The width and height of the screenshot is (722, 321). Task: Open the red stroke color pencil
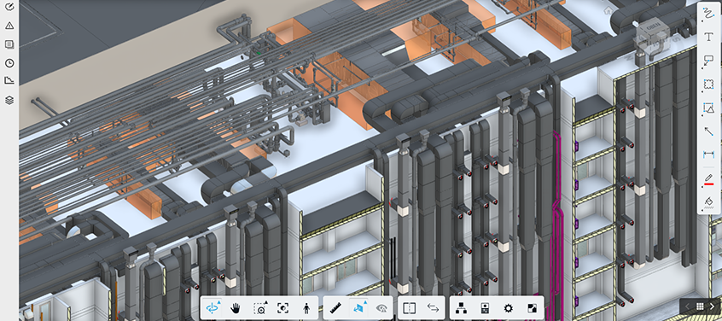[708, 179]
